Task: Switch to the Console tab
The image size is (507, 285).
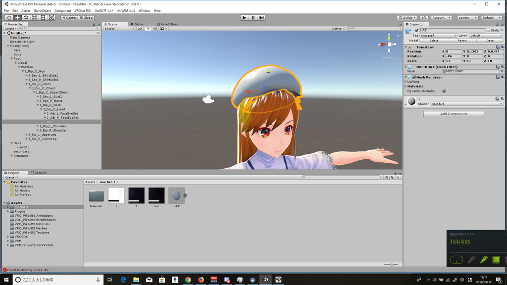Action: (x=39, y=173)
